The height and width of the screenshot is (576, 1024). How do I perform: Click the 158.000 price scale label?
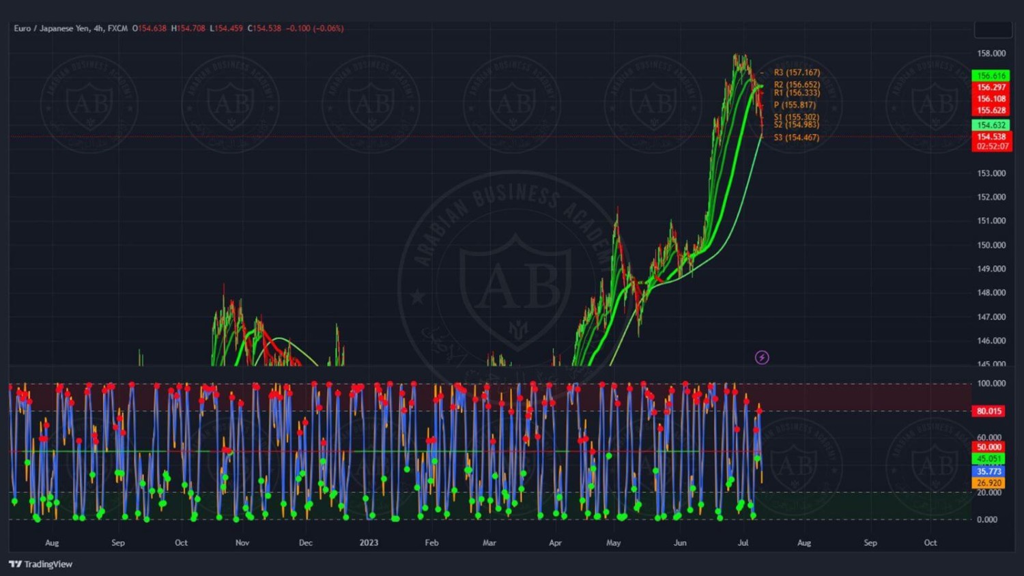point(991,53)
